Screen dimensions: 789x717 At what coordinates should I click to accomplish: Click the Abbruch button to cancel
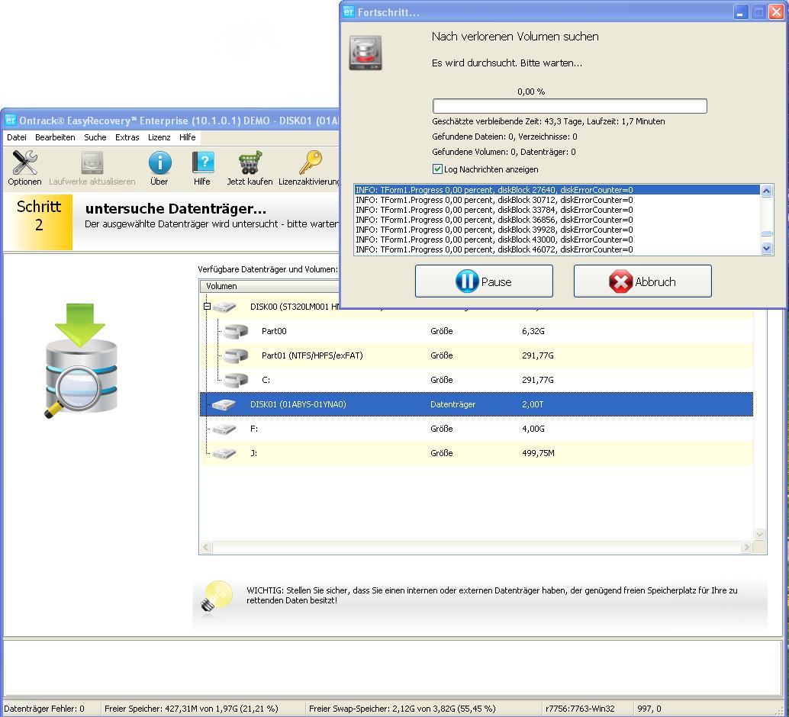click(642, 281)
